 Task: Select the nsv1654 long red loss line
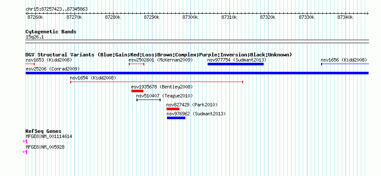(x=157, y=82)
